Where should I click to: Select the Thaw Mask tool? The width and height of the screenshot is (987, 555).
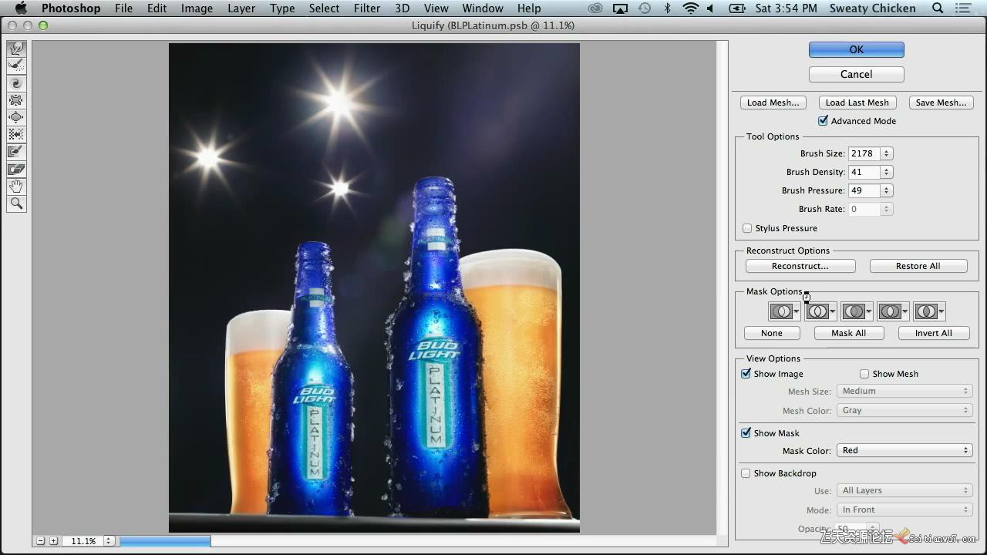(16, 170)
